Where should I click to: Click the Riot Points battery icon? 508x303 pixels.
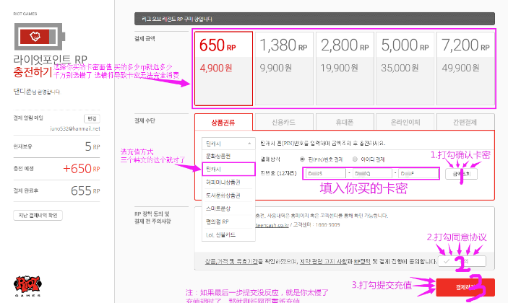tap(40, 36)
